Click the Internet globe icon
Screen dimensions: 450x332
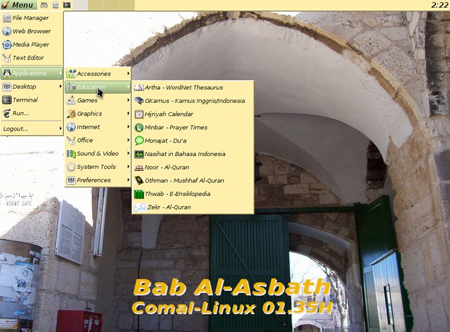point(71,127)
